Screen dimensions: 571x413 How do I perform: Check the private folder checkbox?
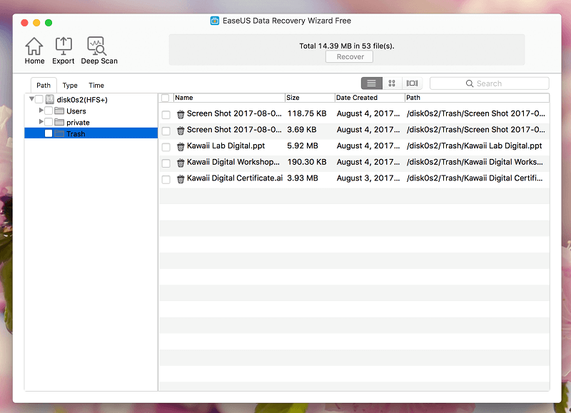pyautogui.click(x=49, y=122)
